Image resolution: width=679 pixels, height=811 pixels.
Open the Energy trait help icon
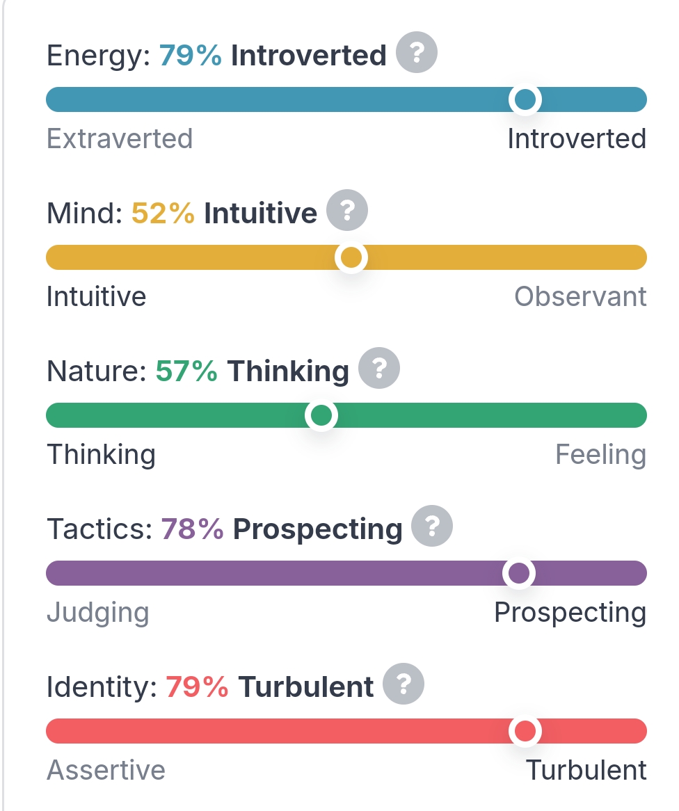(417, 52)
